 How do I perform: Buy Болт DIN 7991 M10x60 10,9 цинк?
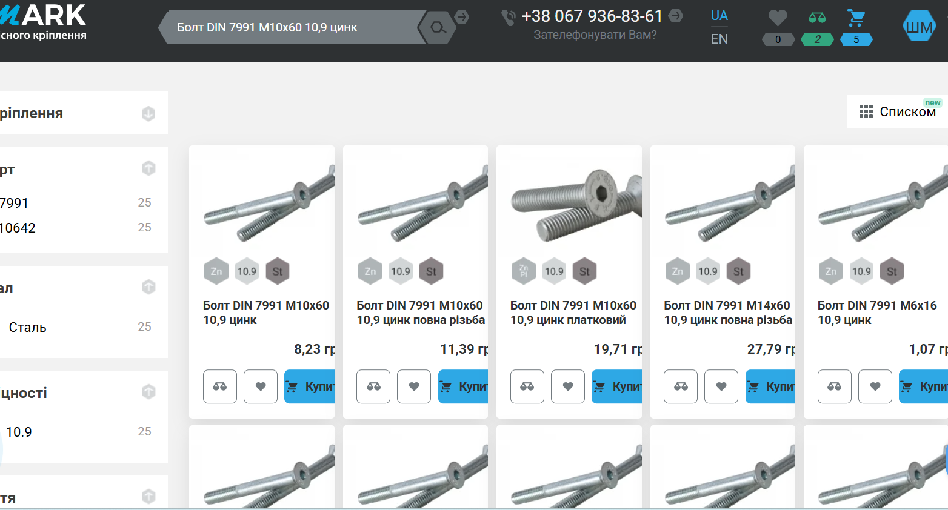(x=310, y=386)
